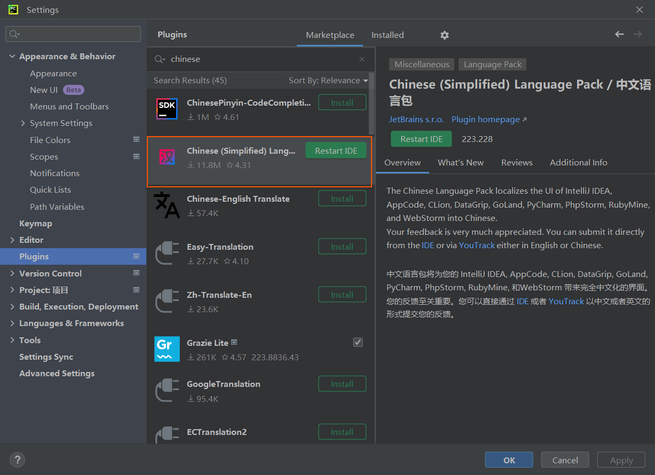Click the Miscellaneous tag
Image resolution: width=655 pixels, height=475 pixels.
(422, 65)
